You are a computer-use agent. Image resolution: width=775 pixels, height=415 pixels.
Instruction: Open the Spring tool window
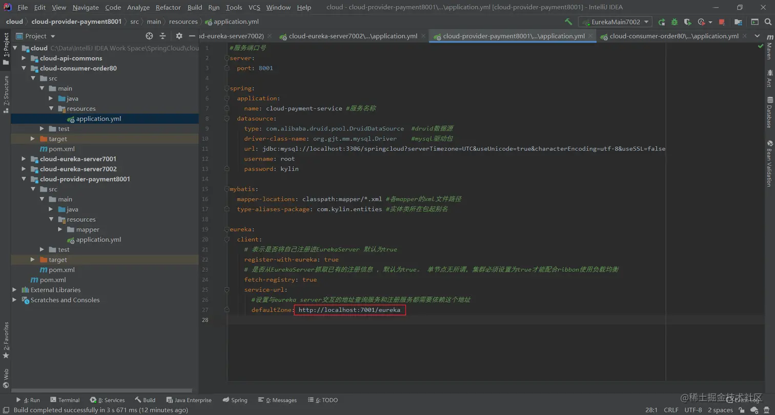point(235,400)
